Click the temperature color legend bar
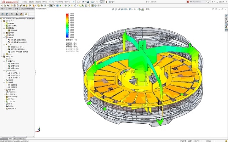The width and height of the screenshot is (228, 142). (67, 25)
